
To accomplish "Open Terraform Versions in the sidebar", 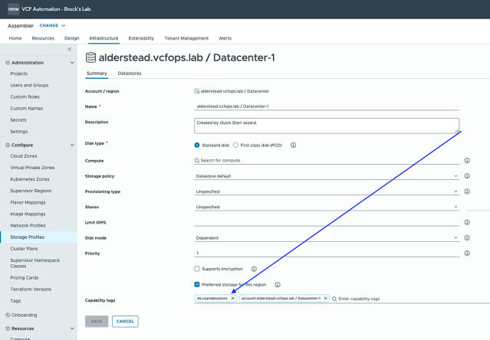I will [31, 289].
